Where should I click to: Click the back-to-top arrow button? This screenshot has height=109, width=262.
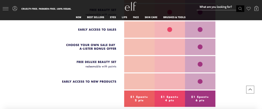click(x=250, y=90)
